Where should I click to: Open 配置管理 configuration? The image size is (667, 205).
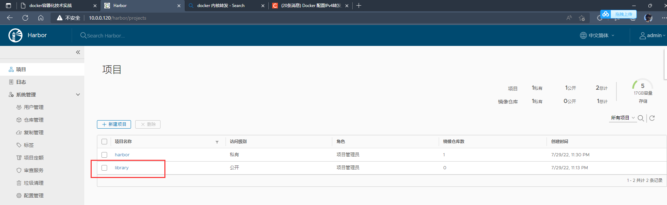pos(33,196)
